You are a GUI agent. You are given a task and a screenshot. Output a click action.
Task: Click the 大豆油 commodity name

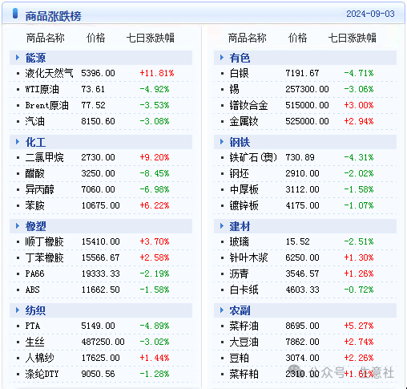pyautogui.click(x=244, y=342)
